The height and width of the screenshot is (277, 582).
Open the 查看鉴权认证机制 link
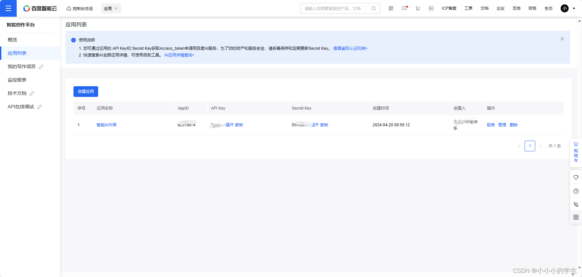coord(350,48)
